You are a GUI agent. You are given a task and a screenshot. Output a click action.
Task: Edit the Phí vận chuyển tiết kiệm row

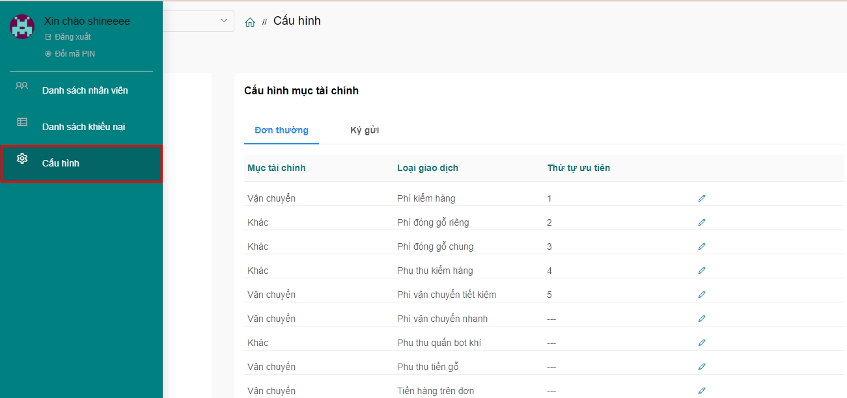702,295
